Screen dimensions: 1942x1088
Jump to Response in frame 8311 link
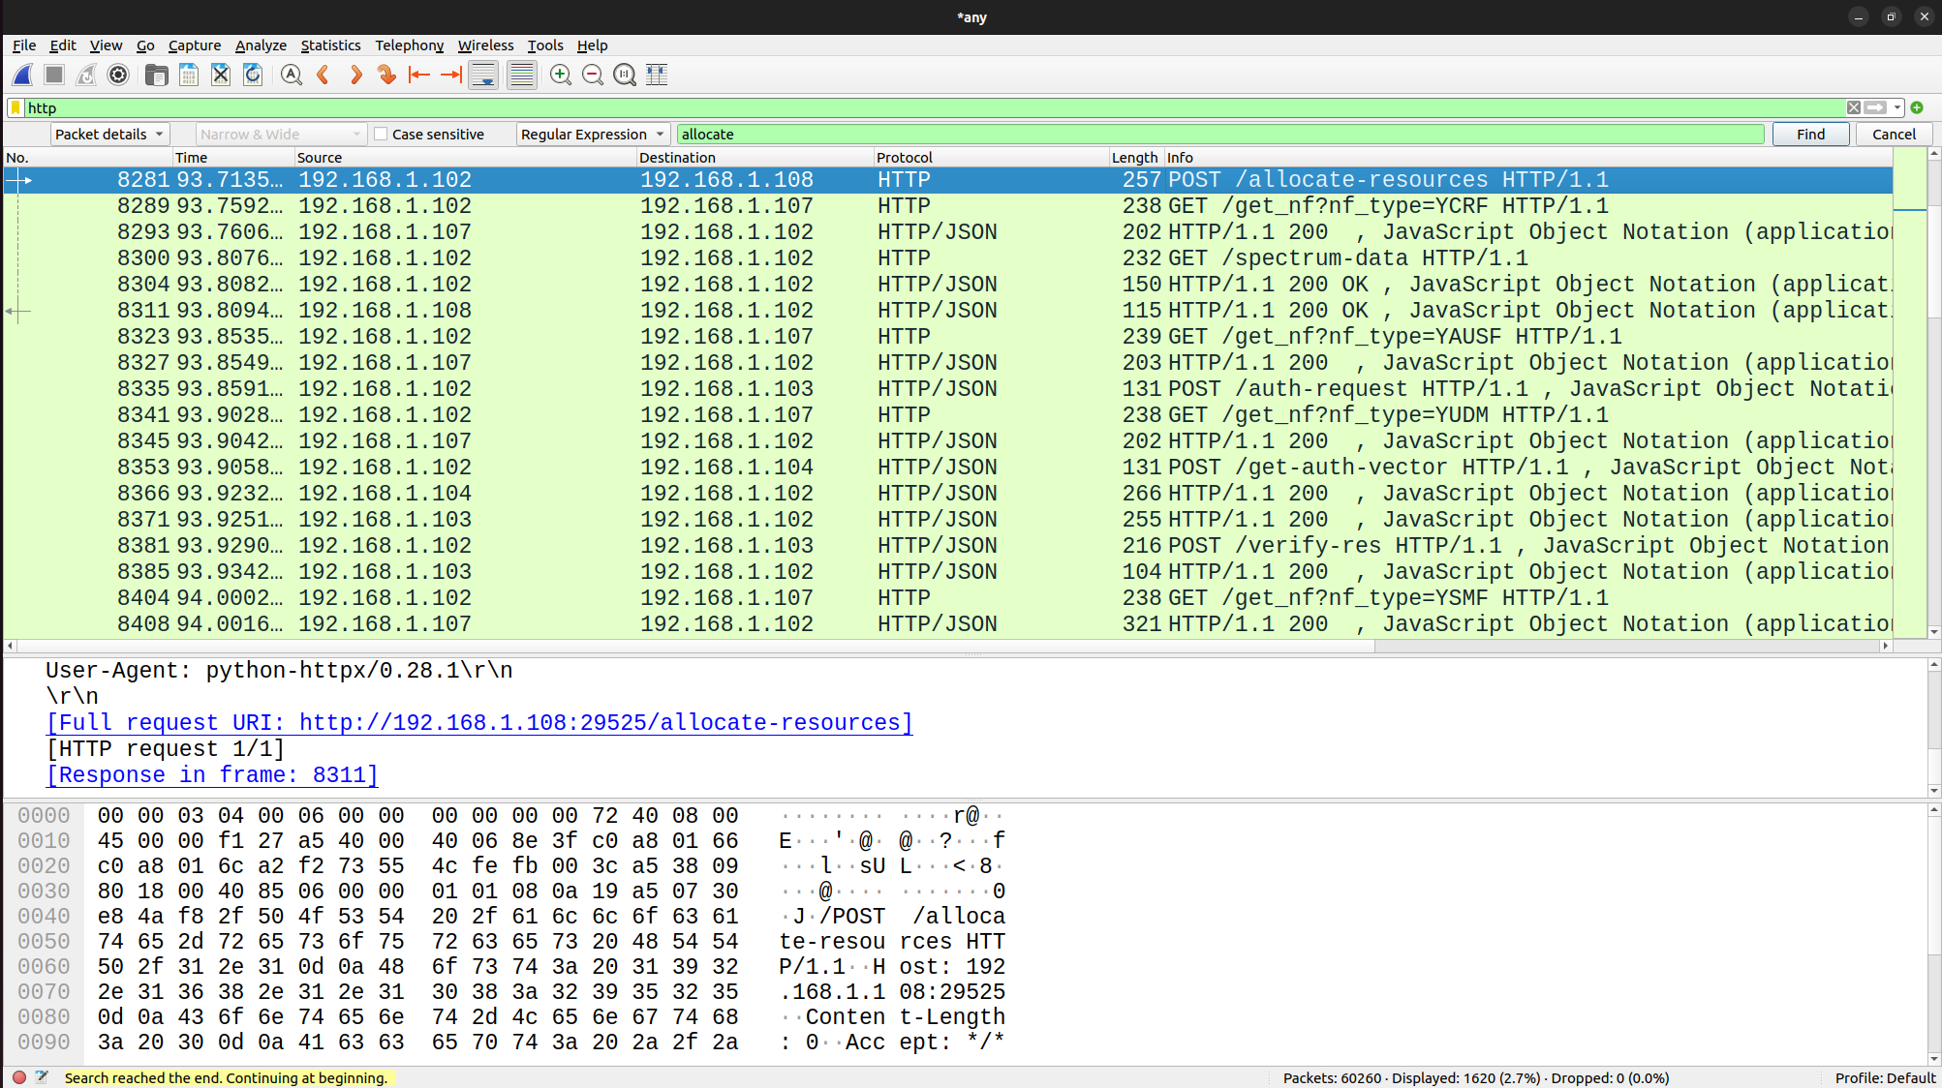(212, 775)
